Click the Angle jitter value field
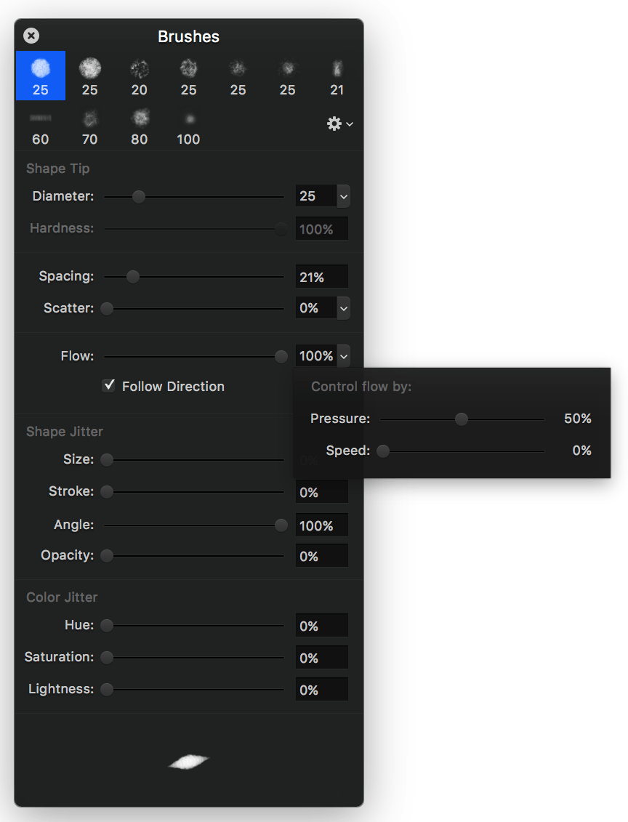Viewport: 628px width, 822px height. 321,525
